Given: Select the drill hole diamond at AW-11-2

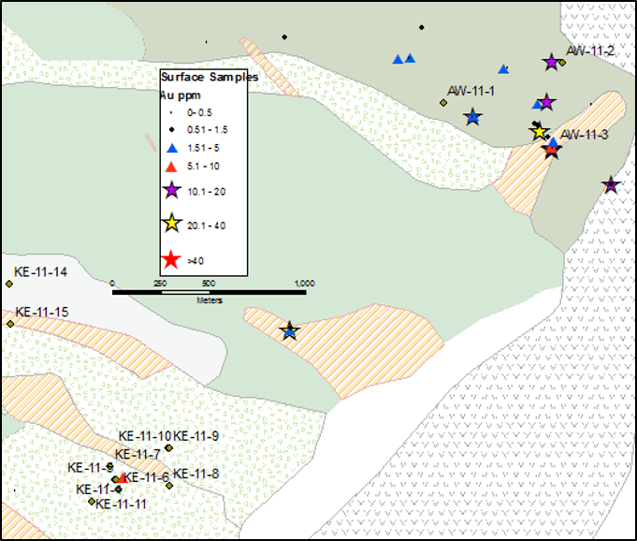Looking at the screenshot, I should click(562, 63).
